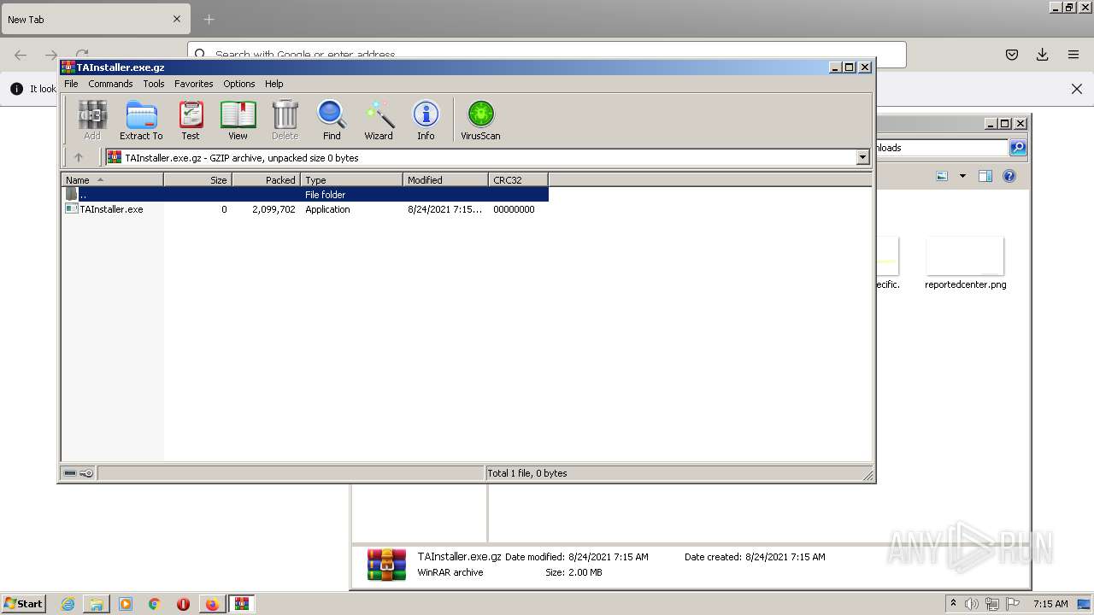The image size is (1094, 615).
Task: Open the browser hamburger menu
Action: pos(1073,54)
